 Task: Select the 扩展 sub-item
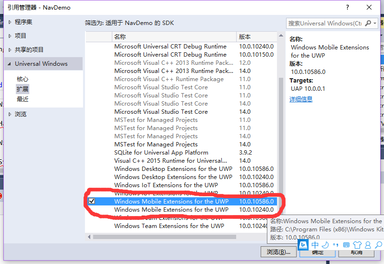(23, 89)
